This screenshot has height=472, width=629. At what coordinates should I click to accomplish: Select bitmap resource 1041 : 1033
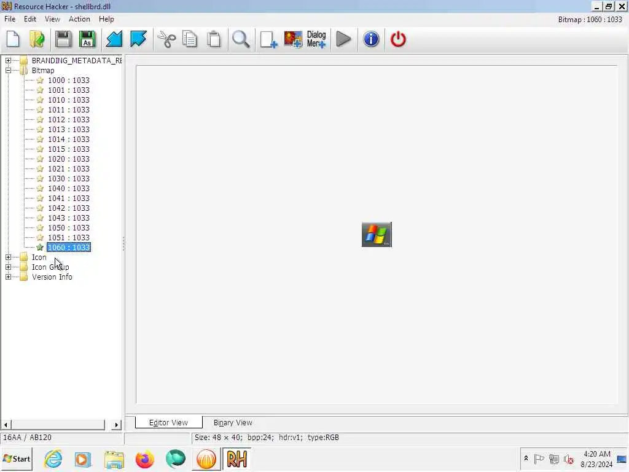click(69, 199)
